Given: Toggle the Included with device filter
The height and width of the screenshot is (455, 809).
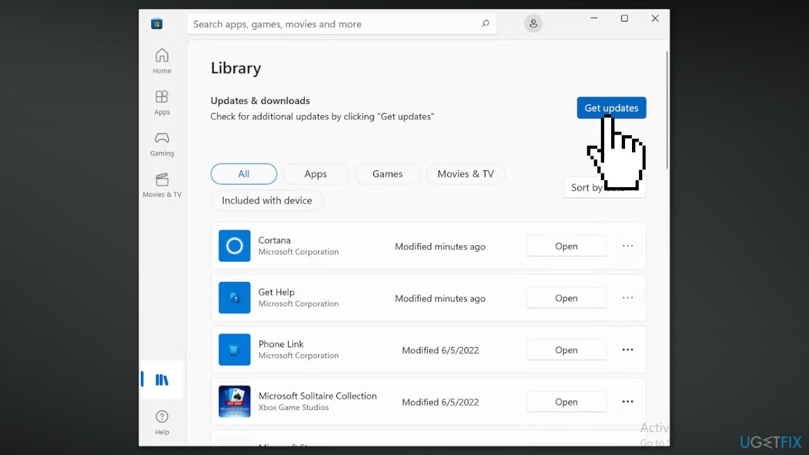Looking at the screenshot, I should [267, 200].
